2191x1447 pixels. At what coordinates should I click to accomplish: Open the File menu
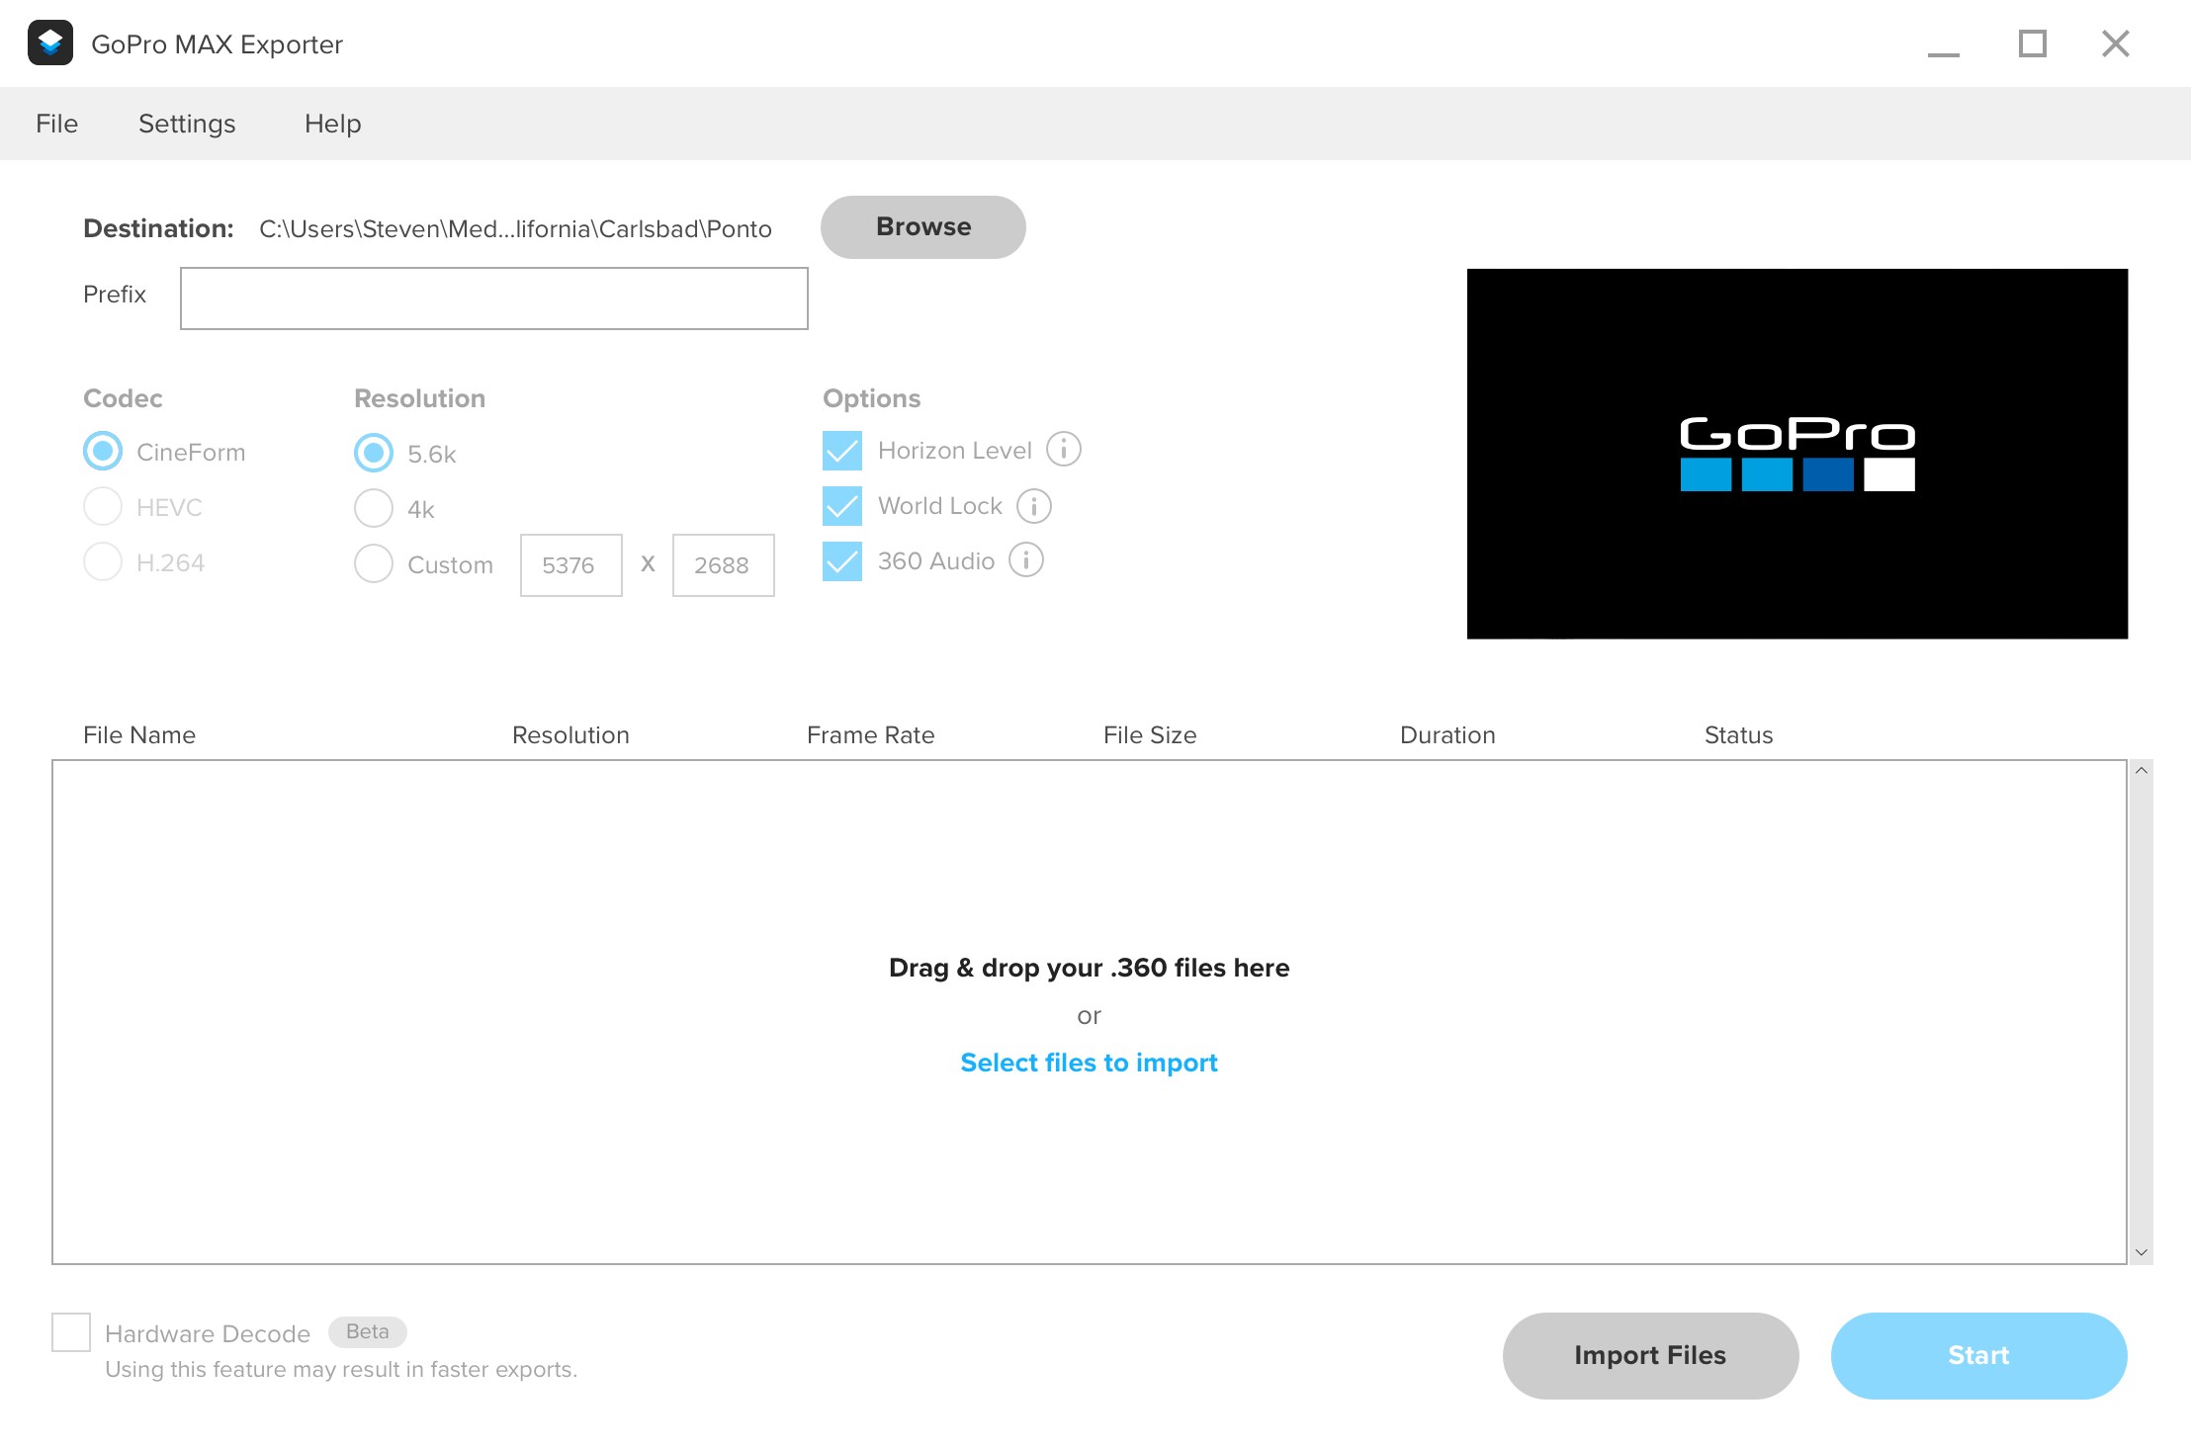(x=55, y=123)
